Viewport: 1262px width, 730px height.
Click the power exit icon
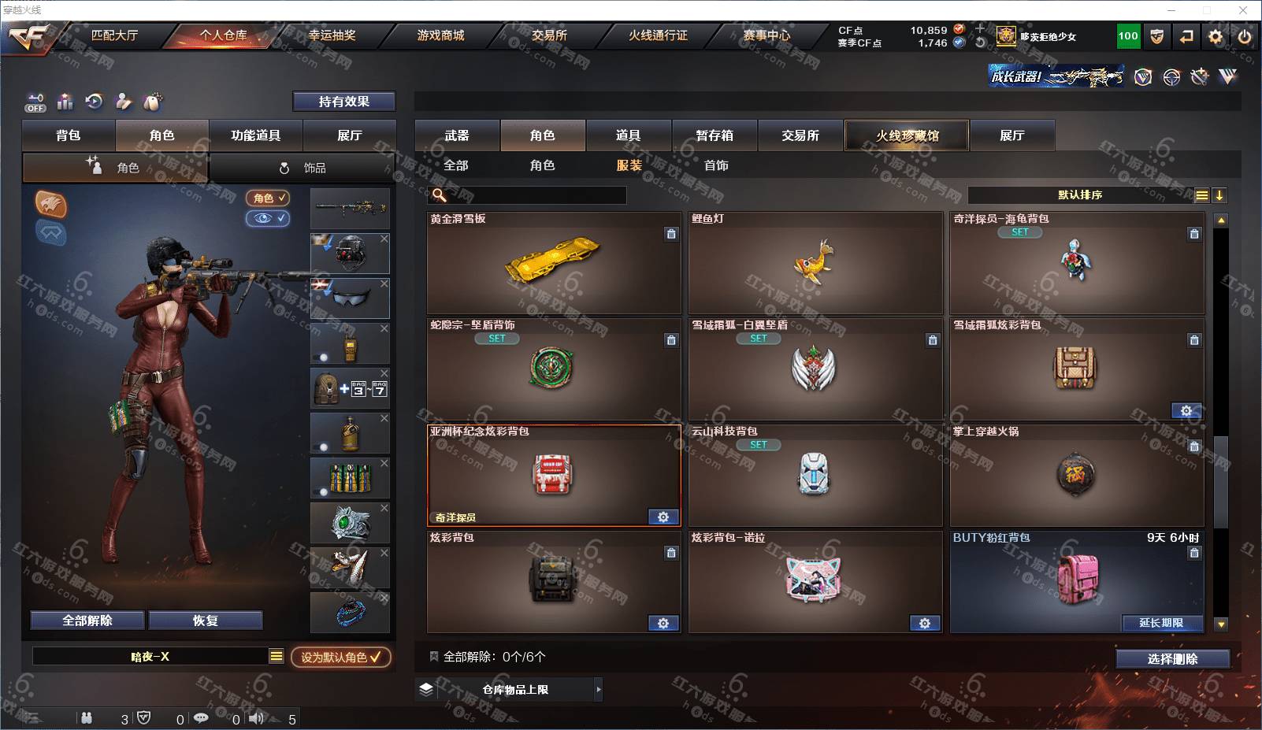pyautogui.click(x=1245, y=36)
